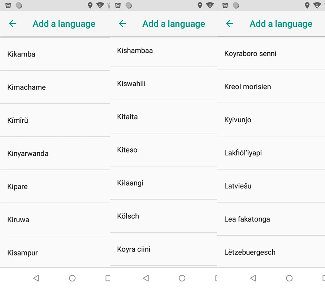Pick Latviešu language entry

[271, 186]
